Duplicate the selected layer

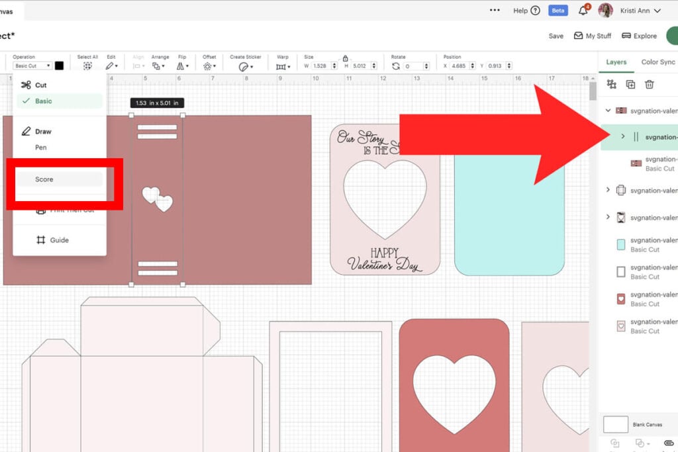(630, 84)
